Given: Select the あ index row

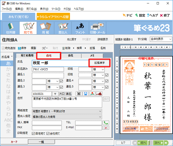Looking at the screenshot, I should [x=7, y=63].
